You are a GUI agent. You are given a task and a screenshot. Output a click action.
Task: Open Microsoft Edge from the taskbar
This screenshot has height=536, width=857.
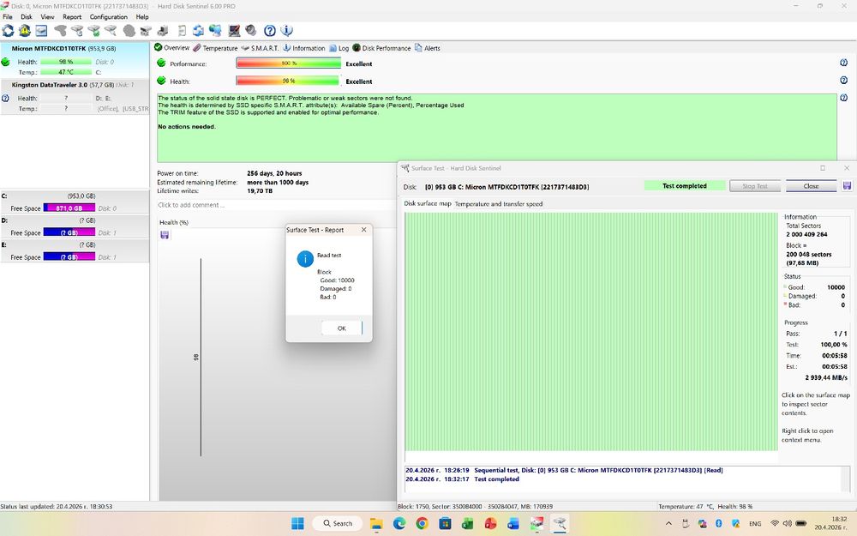399,523
